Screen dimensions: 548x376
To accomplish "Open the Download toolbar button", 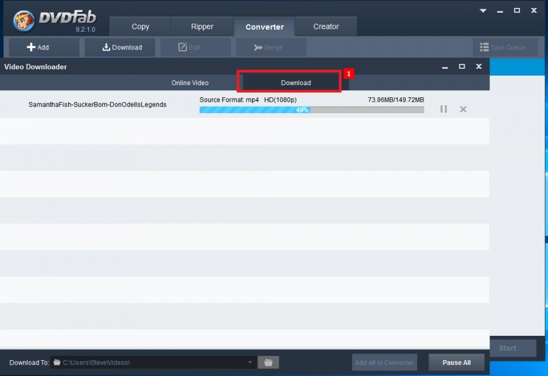I will [120, 47].
